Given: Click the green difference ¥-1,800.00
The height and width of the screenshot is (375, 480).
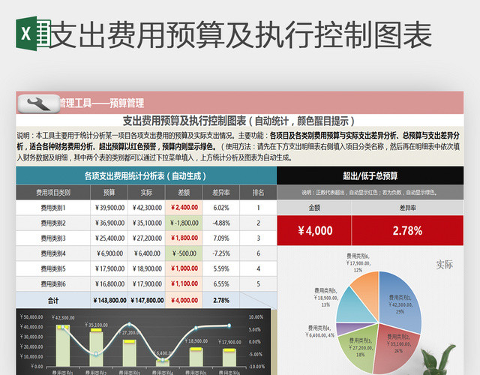Looking at the screenshot, I should 184,223.
